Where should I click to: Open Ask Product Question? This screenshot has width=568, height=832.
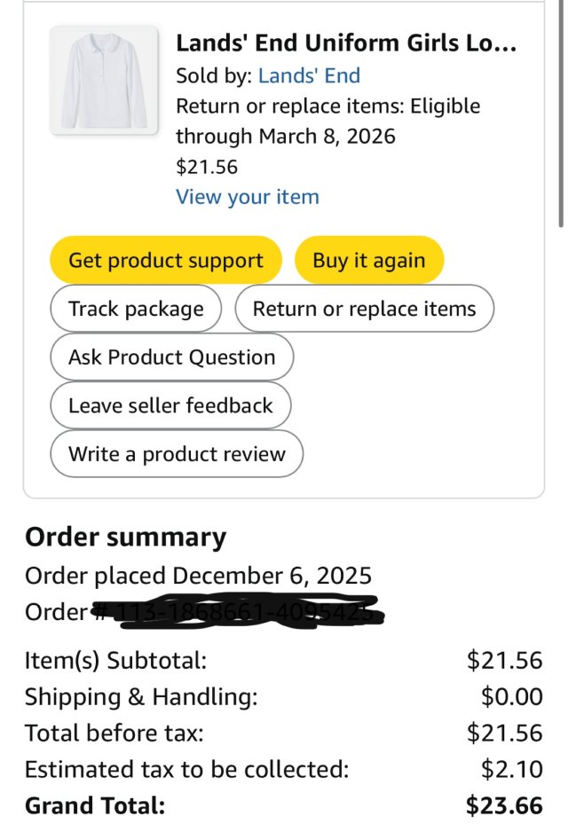[171, 357]
